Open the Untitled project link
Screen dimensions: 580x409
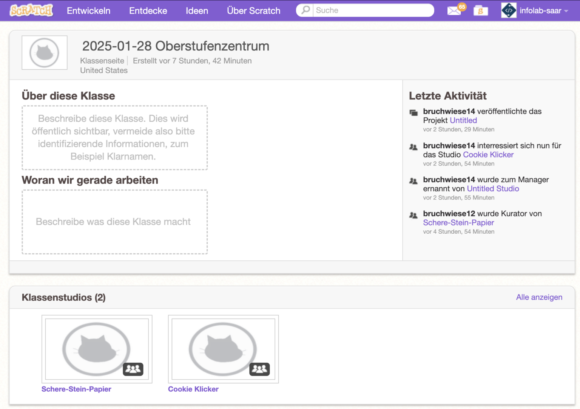463,120
